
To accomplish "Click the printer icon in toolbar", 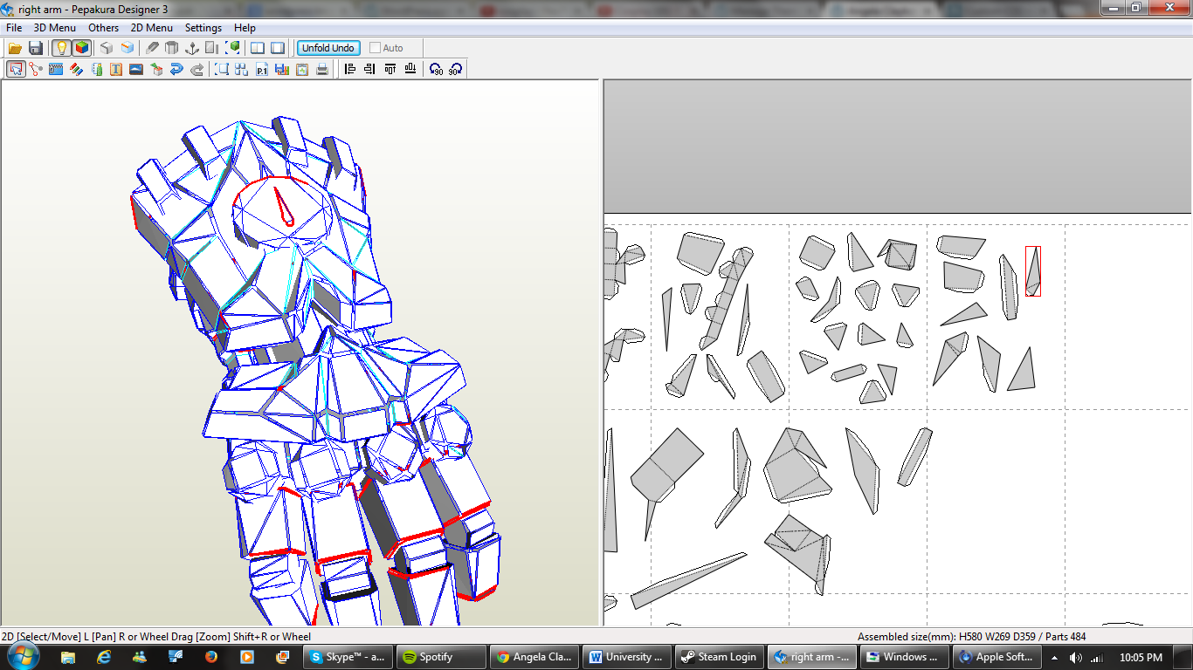I will (322, 70).
